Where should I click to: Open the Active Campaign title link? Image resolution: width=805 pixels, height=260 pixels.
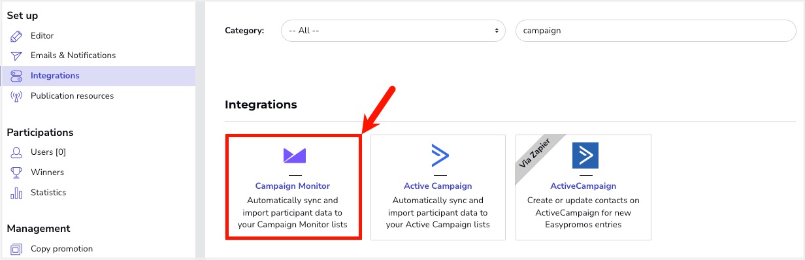tap(438, 186)
